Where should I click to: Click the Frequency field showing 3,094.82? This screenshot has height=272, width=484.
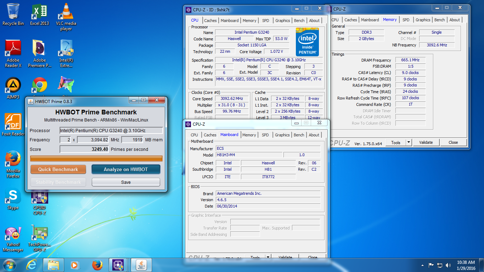pos(93,140)
